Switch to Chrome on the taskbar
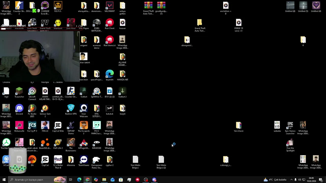 coord(88,180)
